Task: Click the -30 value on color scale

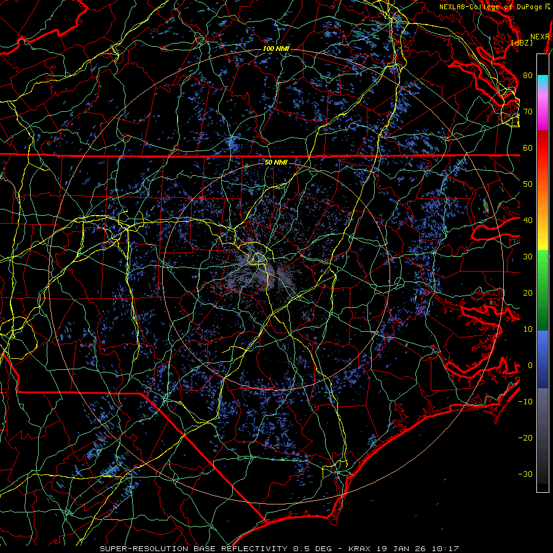Action: click(525, 474)
